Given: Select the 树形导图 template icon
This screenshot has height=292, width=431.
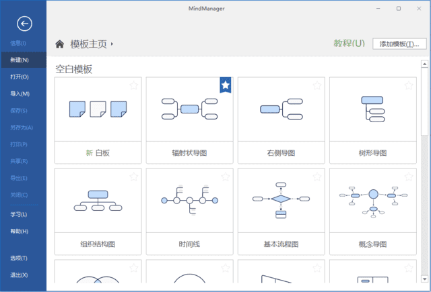Looking at the screenshot, I should tap(372, 108).
